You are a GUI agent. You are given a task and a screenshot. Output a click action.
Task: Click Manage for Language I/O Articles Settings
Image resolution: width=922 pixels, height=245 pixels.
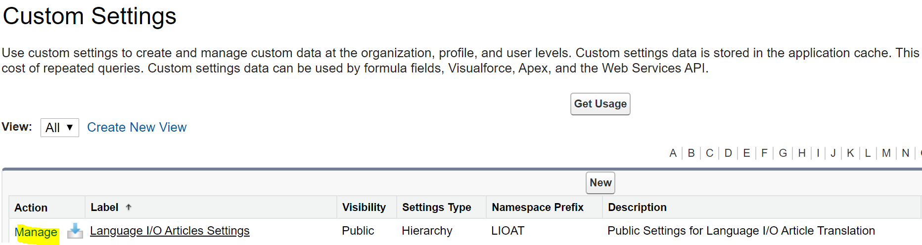(36, 232)
